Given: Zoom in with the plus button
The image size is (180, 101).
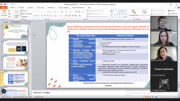Looking at the screenshot, I should click(x=175, y=97).
